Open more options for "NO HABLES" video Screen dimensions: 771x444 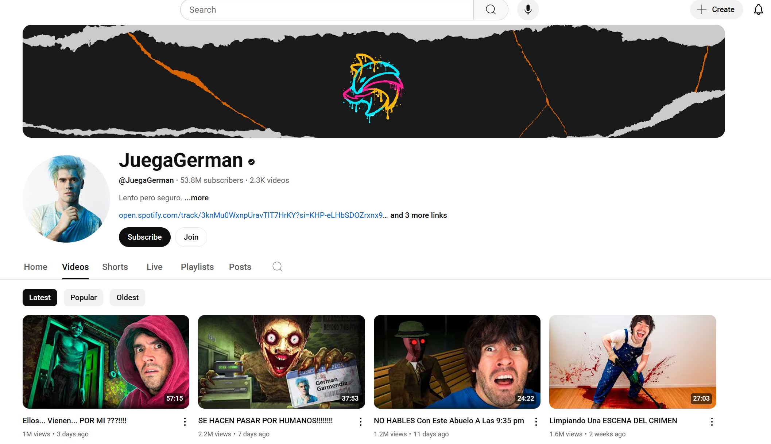point(536,422)
